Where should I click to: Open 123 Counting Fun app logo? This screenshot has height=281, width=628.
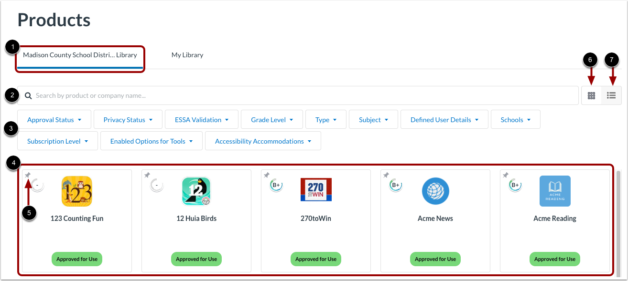tap(77, 191)
